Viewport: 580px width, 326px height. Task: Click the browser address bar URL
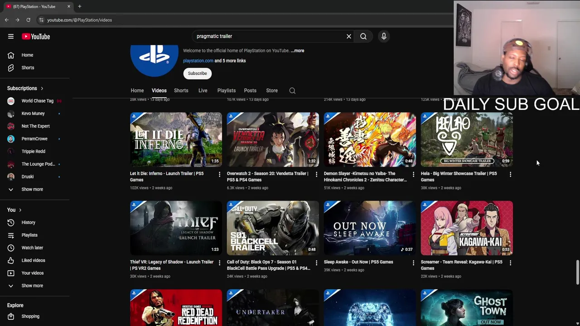[79, 20]
